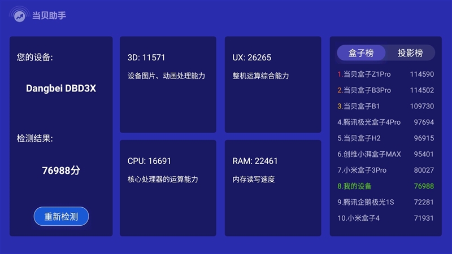
Task: Select 腾讯企鹅极光1S ranking row
Action: [385, 202]
